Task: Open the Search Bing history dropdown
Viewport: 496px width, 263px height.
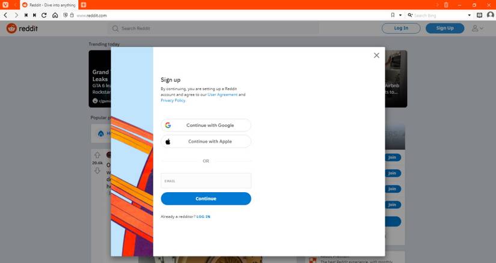Action: (x=469, y=15)
